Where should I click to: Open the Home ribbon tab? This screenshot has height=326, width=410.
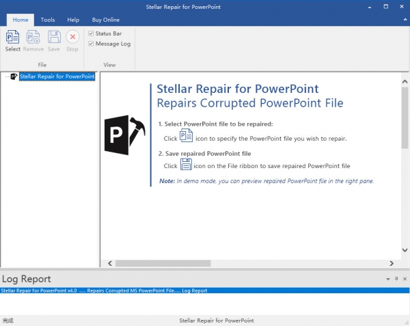tap(20, 20)
